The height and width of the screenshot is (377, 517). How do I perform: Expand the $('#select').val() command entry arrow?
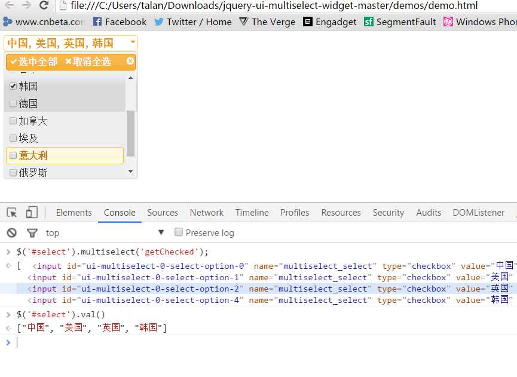click(x=8, y=315)
